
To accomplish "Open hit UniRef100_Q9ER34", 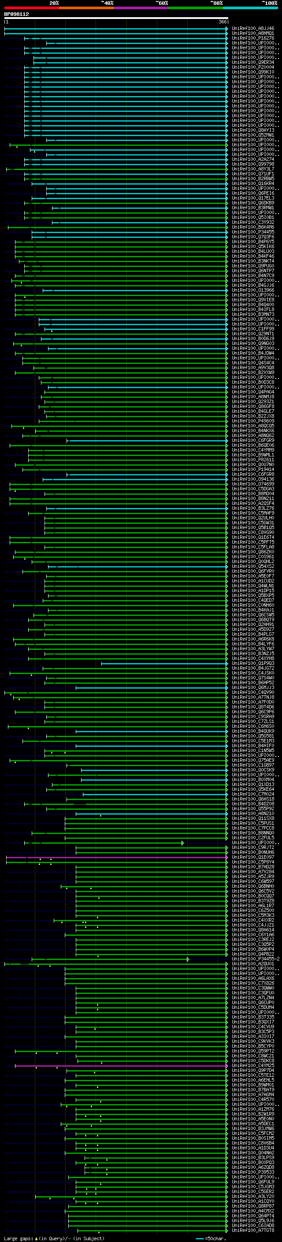I will pos(252,62).
